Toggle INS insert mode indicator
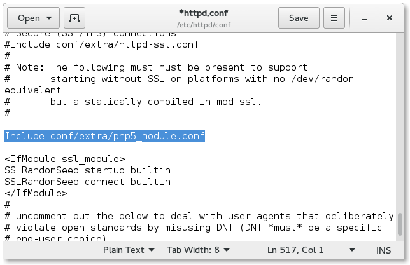Screen dimensions: 410x265 [x=383, y=250]
